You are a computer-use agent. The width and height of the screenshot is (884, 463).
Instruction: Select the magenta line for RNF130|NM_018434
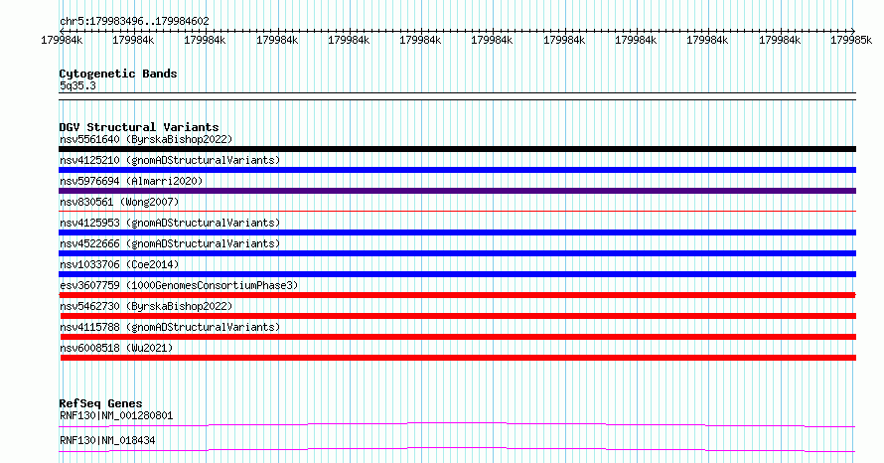[457, 449]
